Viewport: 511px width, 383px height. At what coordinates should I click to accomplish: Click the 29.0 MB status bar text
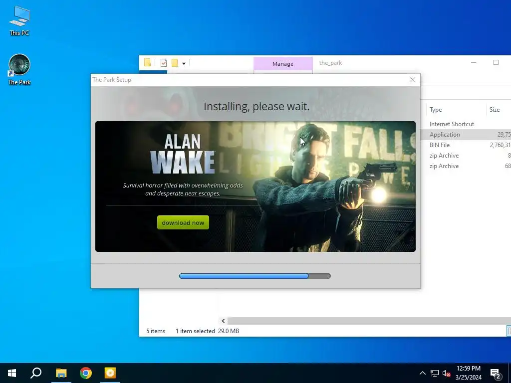pyautogui.click(x=229, y=331)
